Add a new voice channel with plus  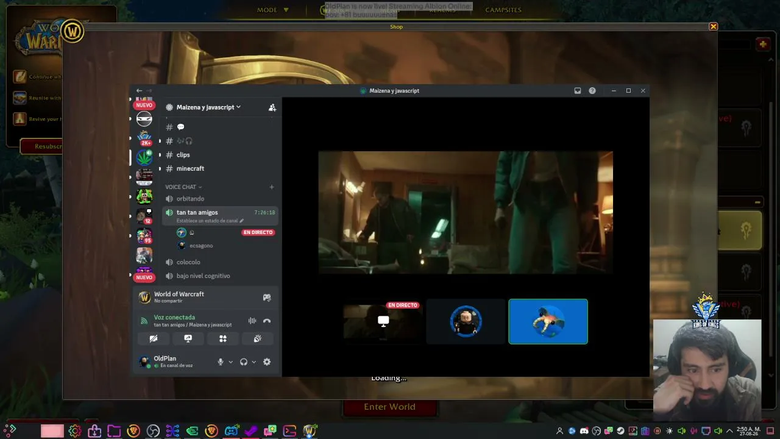tap(272, 187)
